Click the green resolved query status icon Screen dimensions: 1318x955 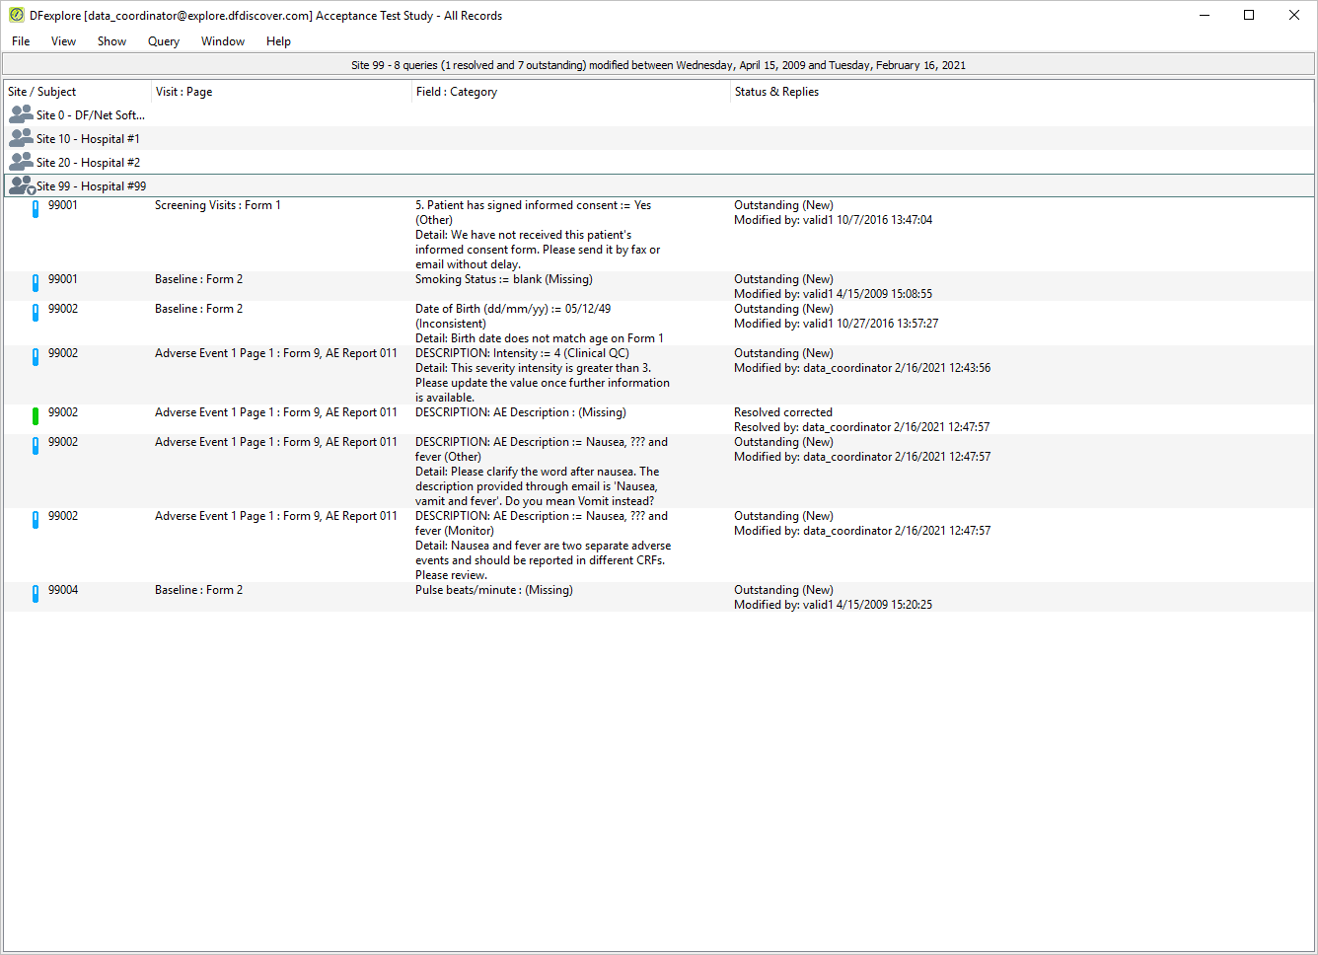tap(36, 416)
